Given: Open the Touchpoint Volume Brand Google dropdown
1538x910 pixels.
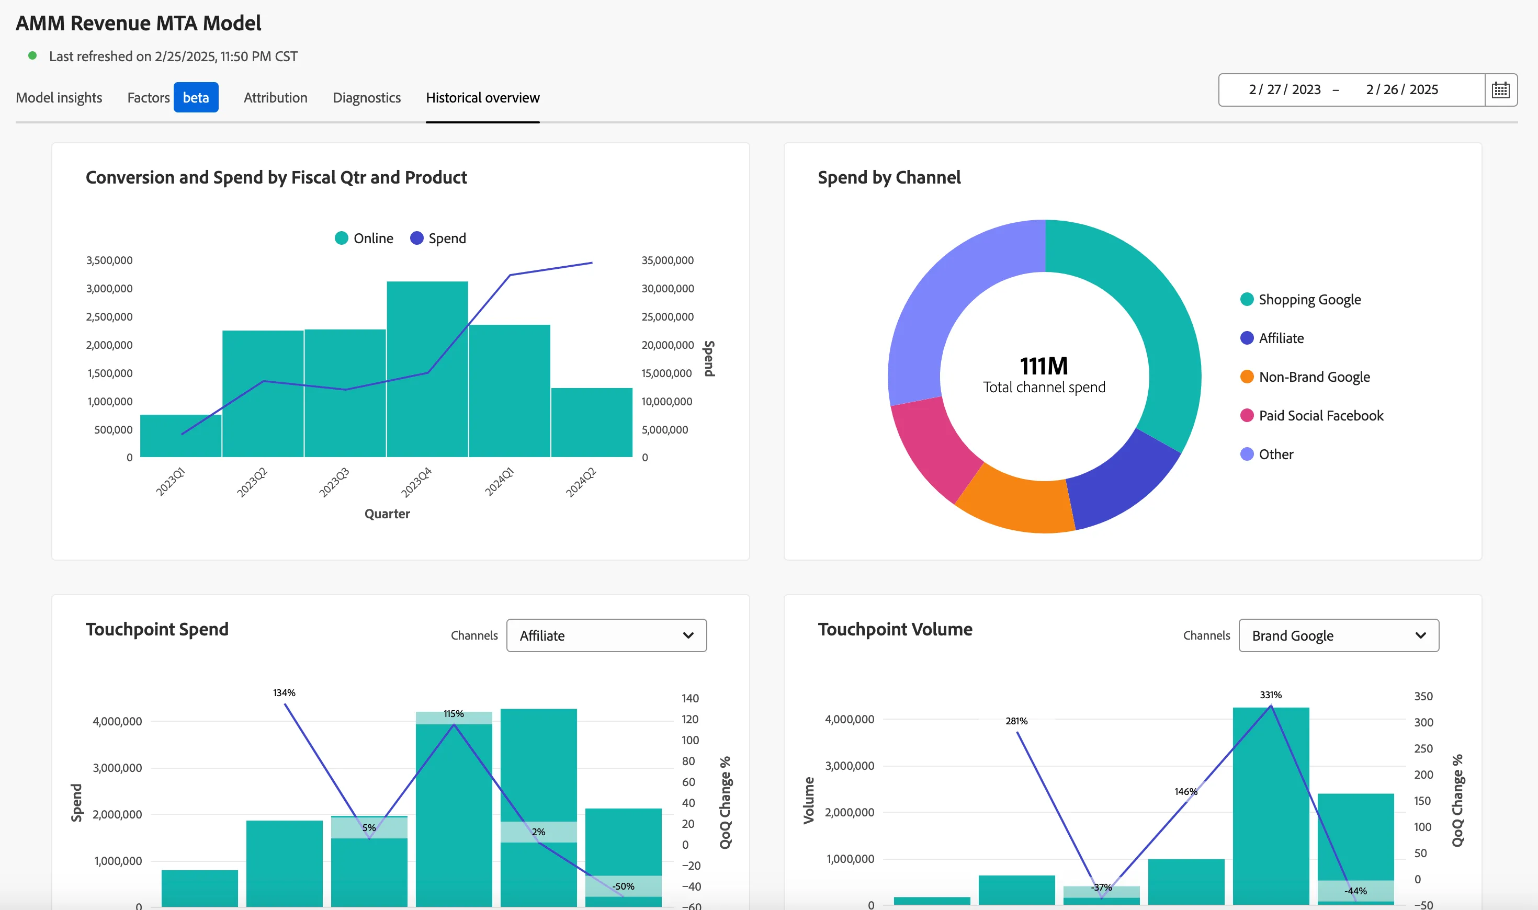Looking at the screenshot, I should click(1339, 635).
